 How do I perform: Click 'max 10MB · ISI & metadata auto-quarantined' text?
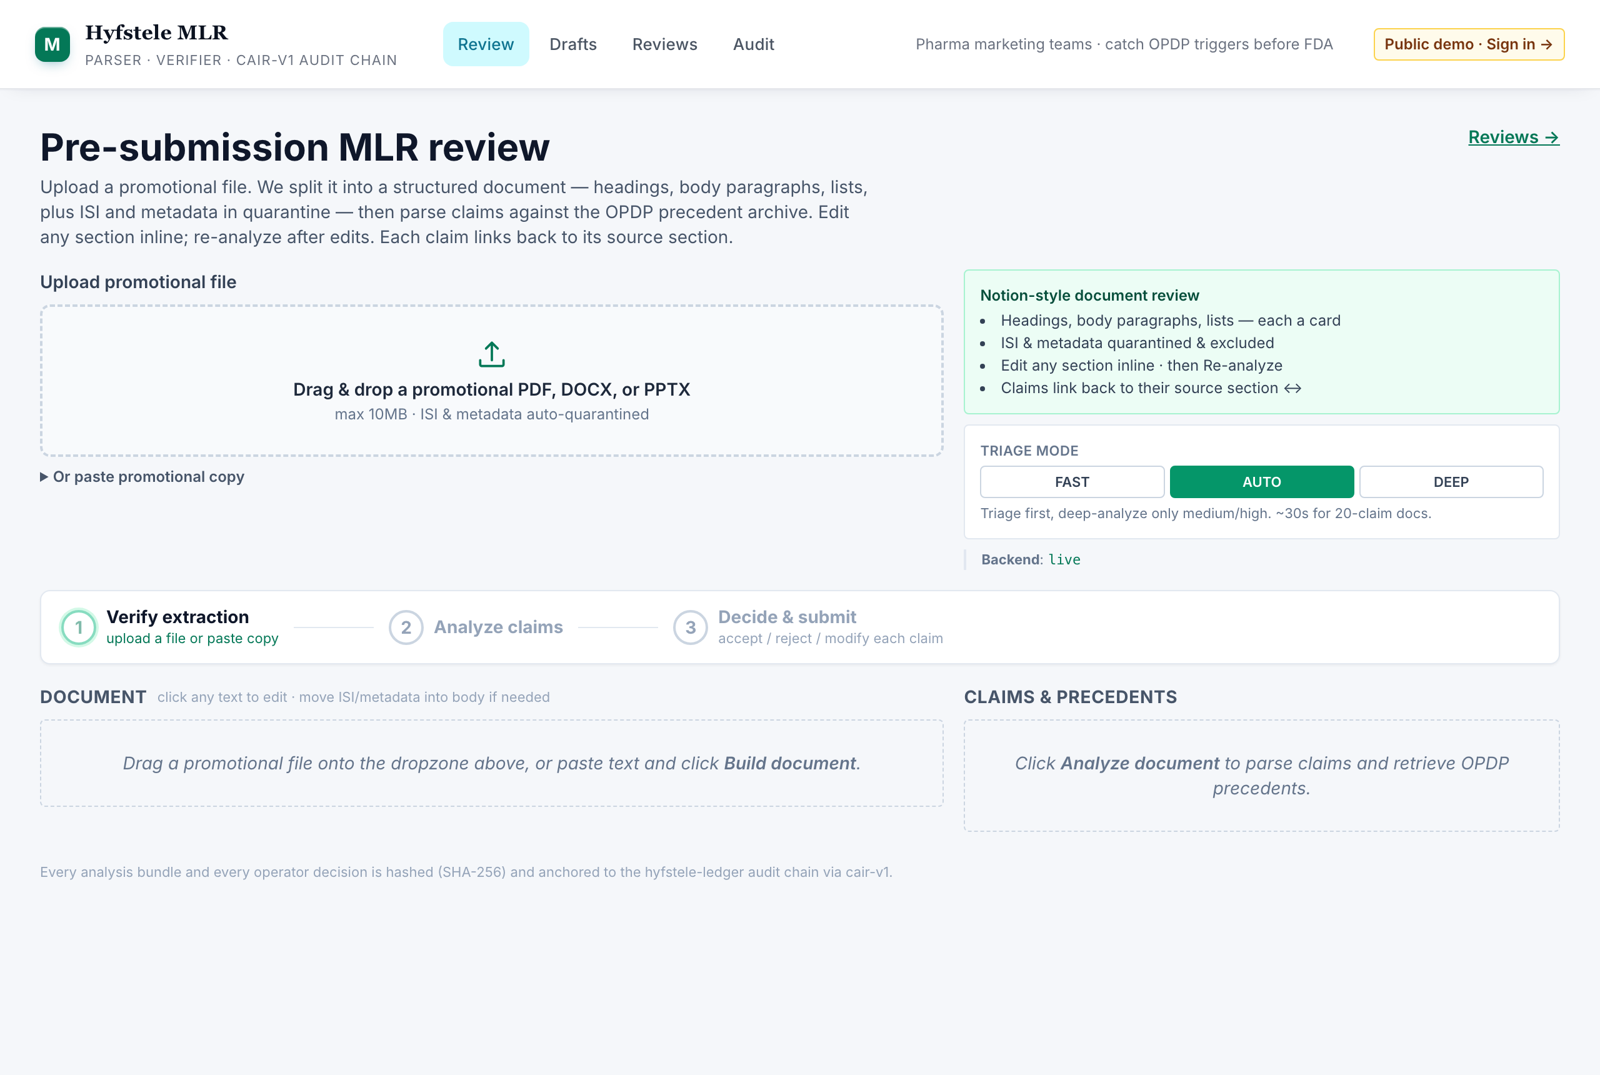[491, 414]
